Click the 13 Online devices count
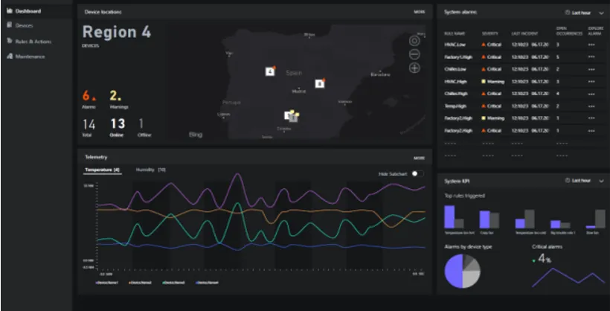The width and height of the screenshot is (610, 311). tap(118, 125)
